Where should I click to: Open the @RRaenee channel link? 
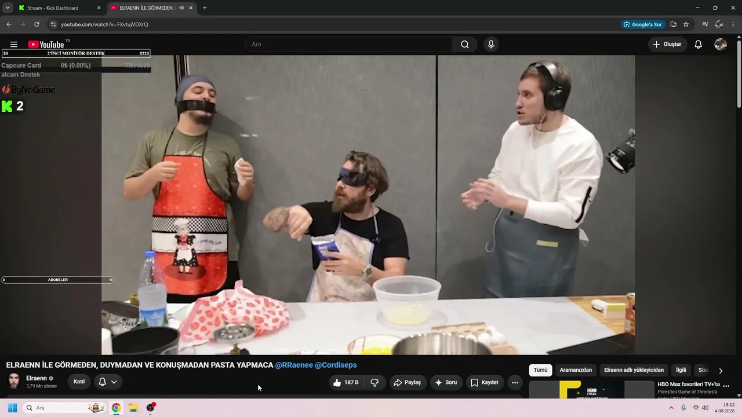click(x=294, y=365)
